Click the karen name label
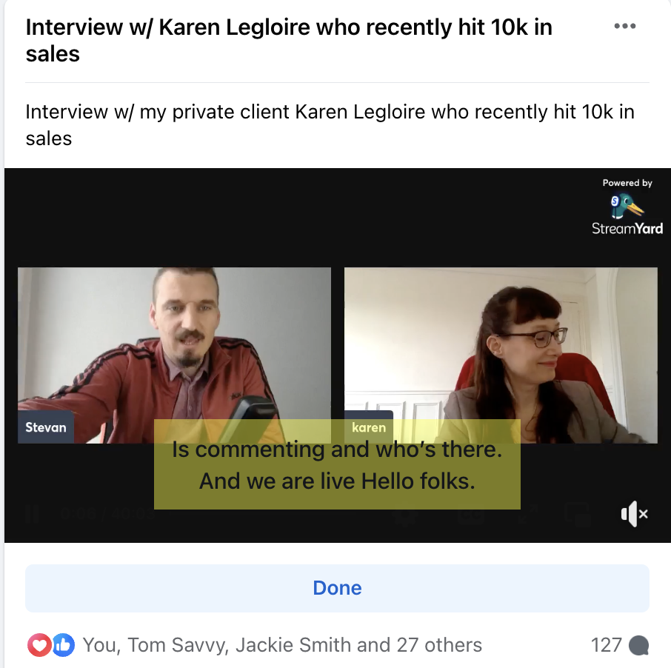This screenshot has width=671, height=668. point(369,427)
